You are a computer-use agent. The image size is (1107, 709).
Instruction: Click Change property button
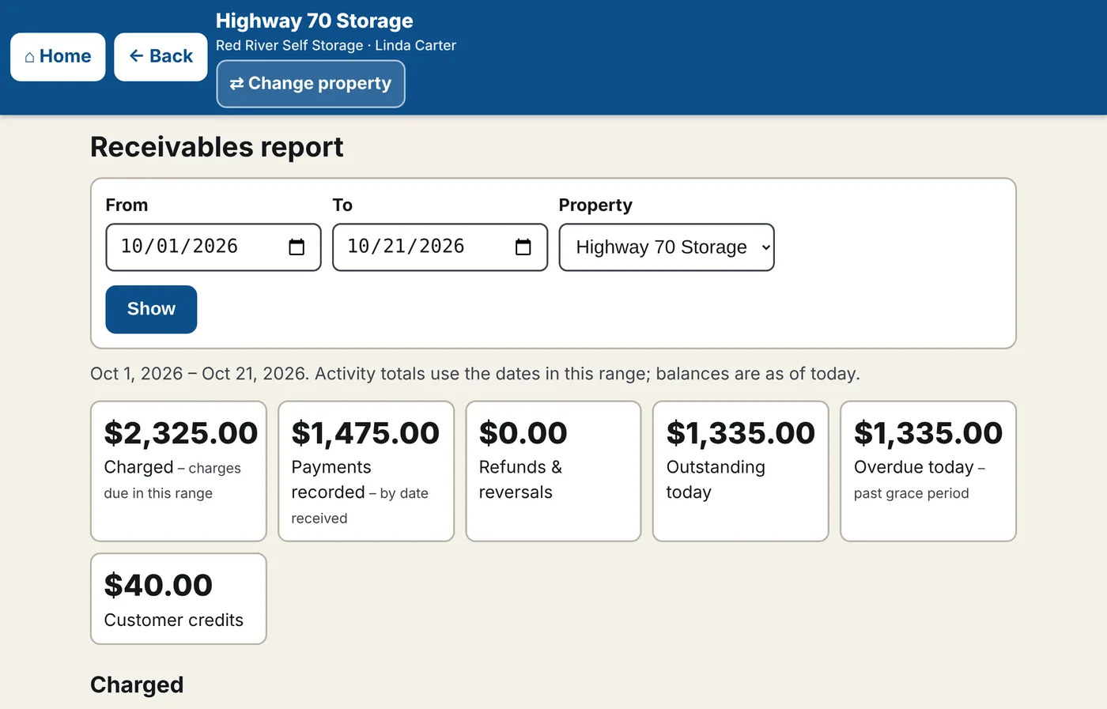311,84
